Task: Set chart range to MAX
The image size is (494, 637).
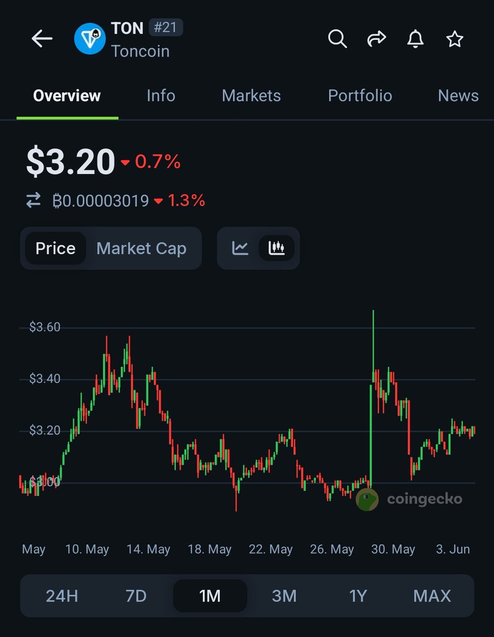Action: coord(432,596)
